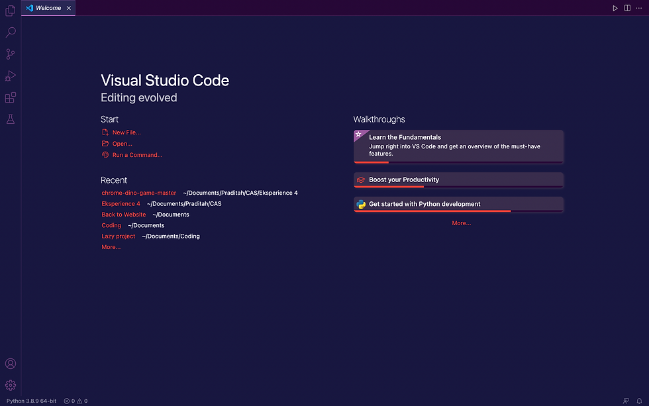Click the feedback icon in status bar
Screen dimensions: 649x406
coord(626,401)
